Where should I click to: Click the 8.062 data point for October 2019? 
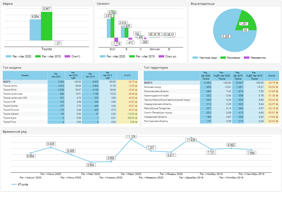point(231,148)
